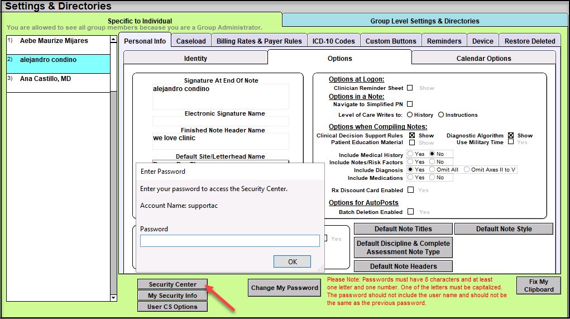This screenshot has width=570, height=319.
Task: Switch to the ICD-10 Codes tab
Action: [x=333, y=41]
